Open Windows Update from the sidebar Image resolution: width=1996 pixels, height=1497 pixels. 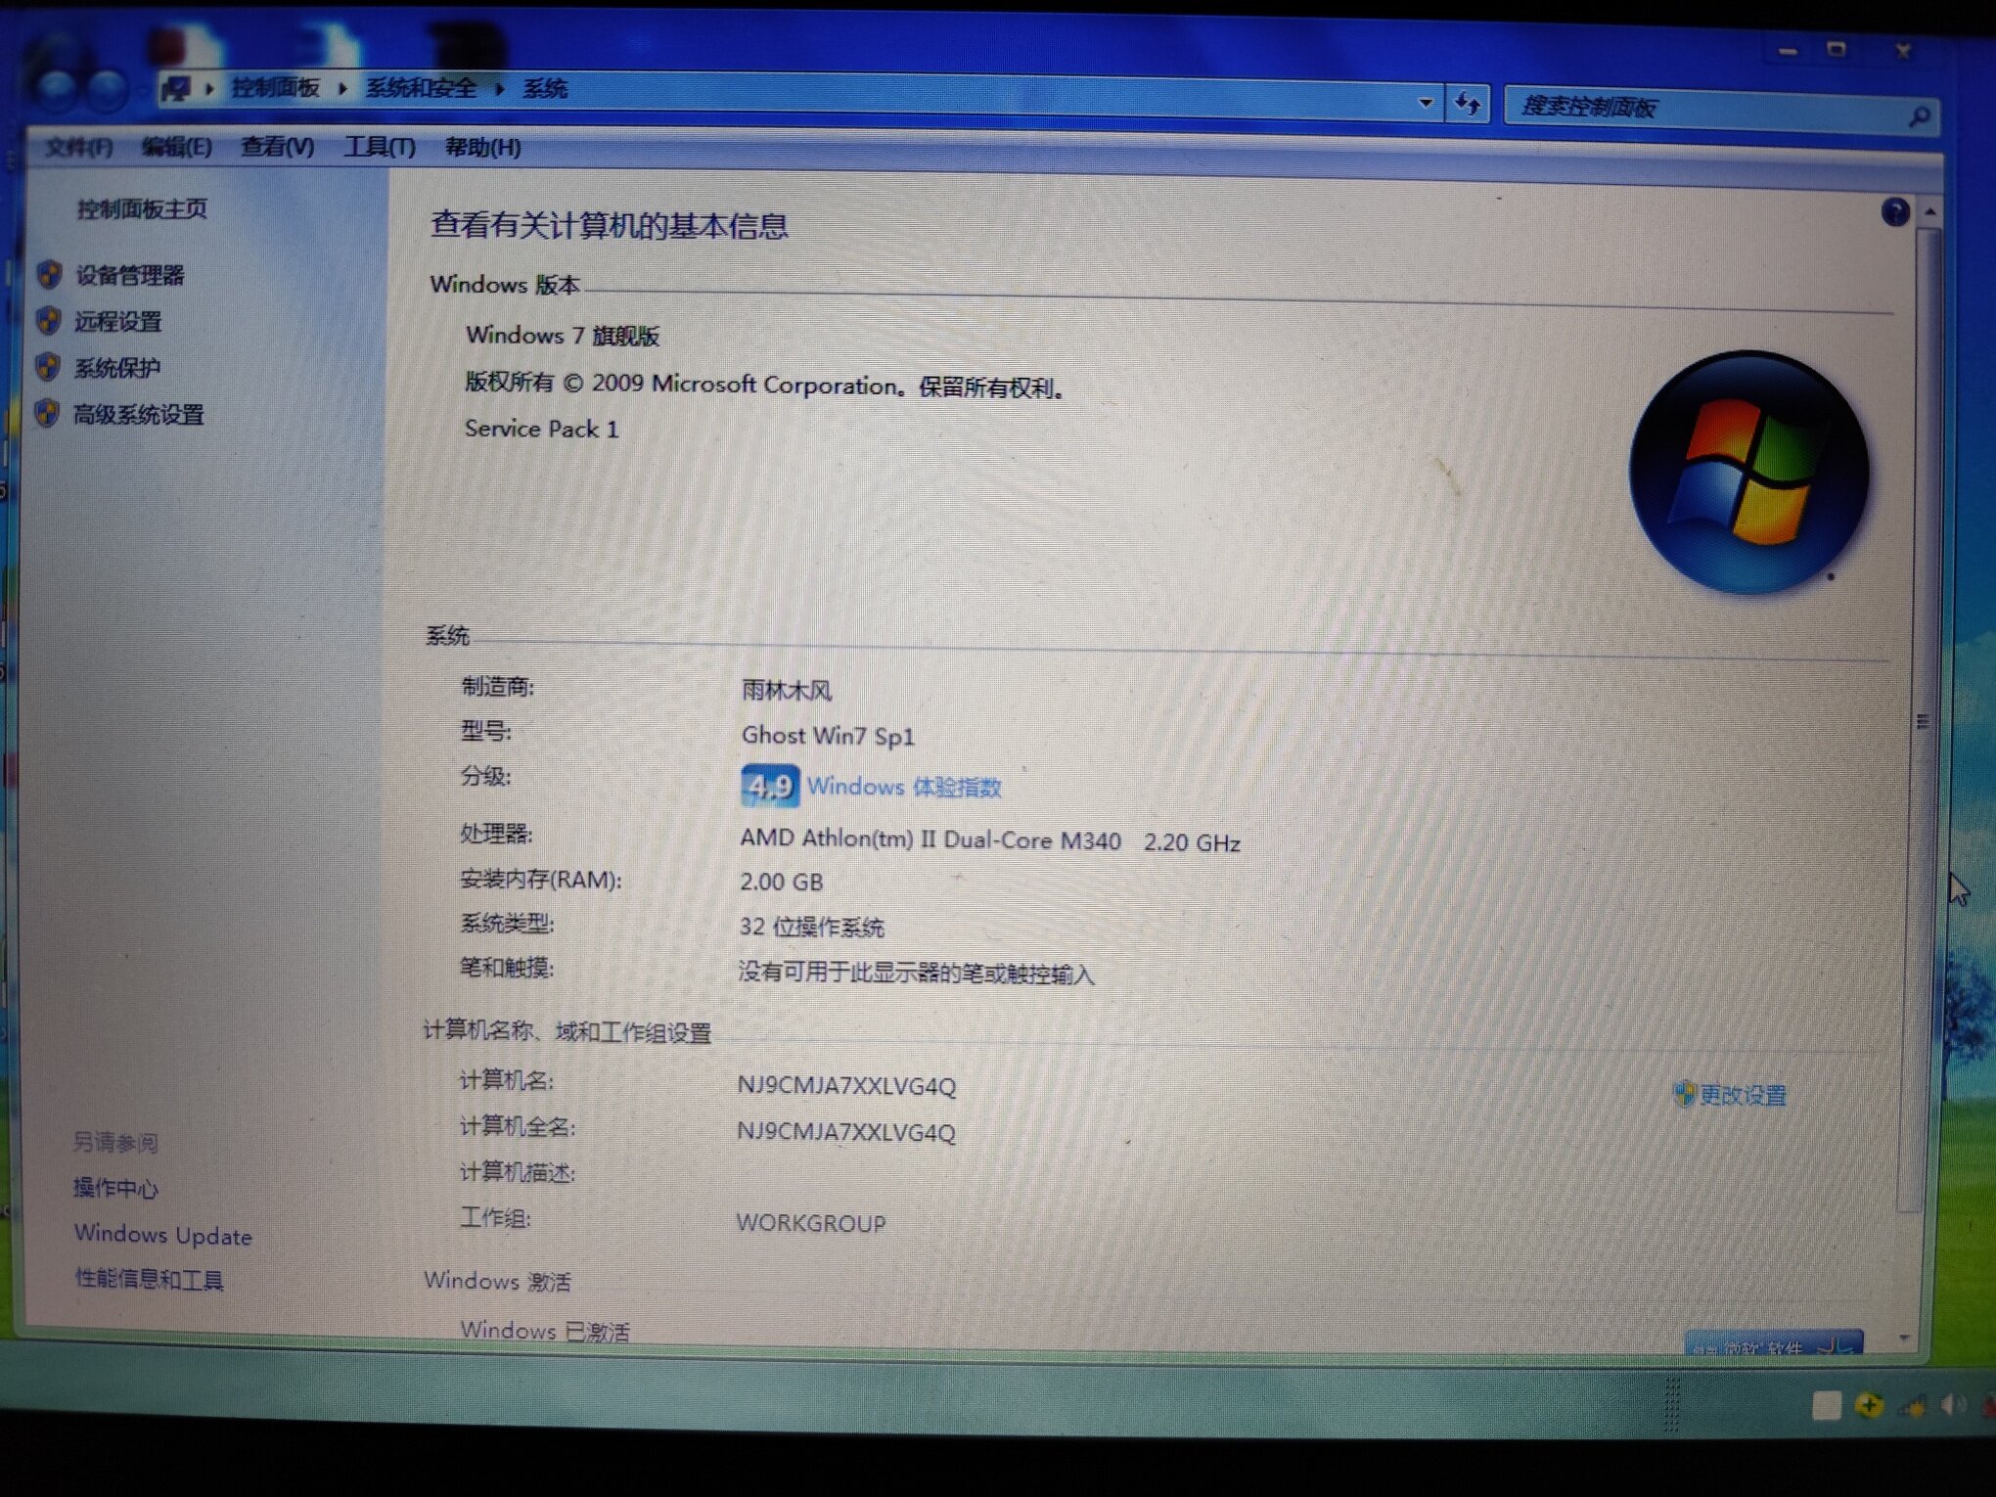(x=162, y=1235)
